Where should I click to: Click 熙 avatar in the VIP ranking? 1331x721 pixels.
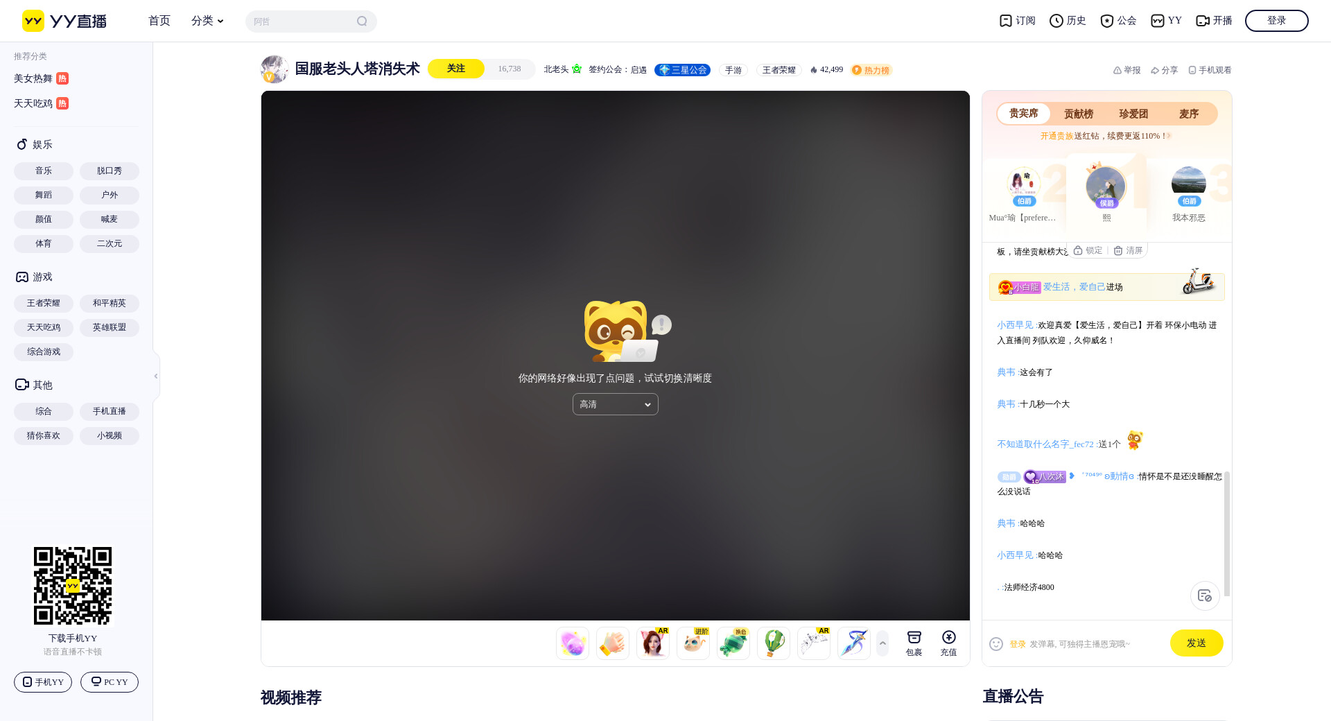tap(1106, 186)
